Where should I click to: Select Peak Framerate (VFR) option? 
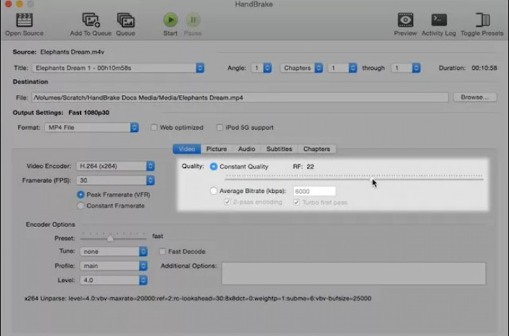click(81, 195)
